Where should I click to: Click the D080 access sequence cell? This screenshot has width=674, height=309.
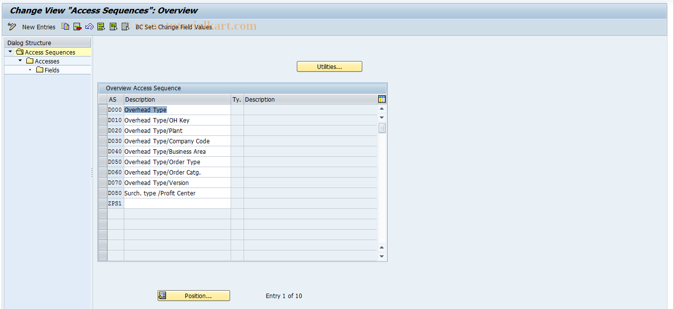[115, 193]
